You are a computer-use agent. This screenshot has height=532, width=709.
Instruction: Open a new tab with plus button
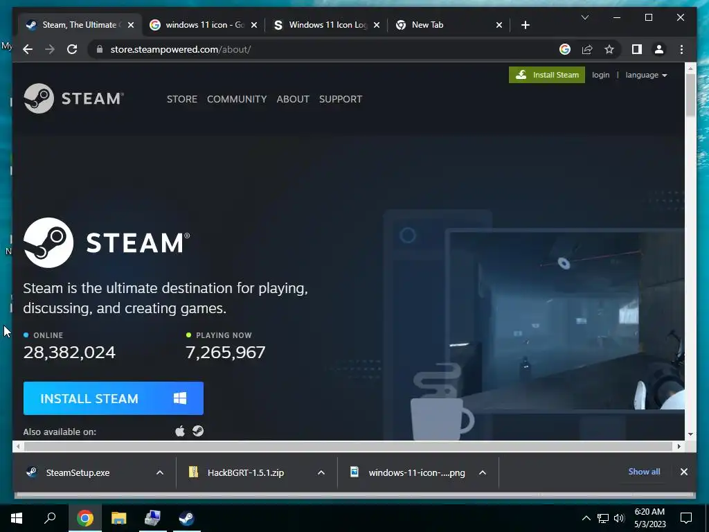coord(525,25)
